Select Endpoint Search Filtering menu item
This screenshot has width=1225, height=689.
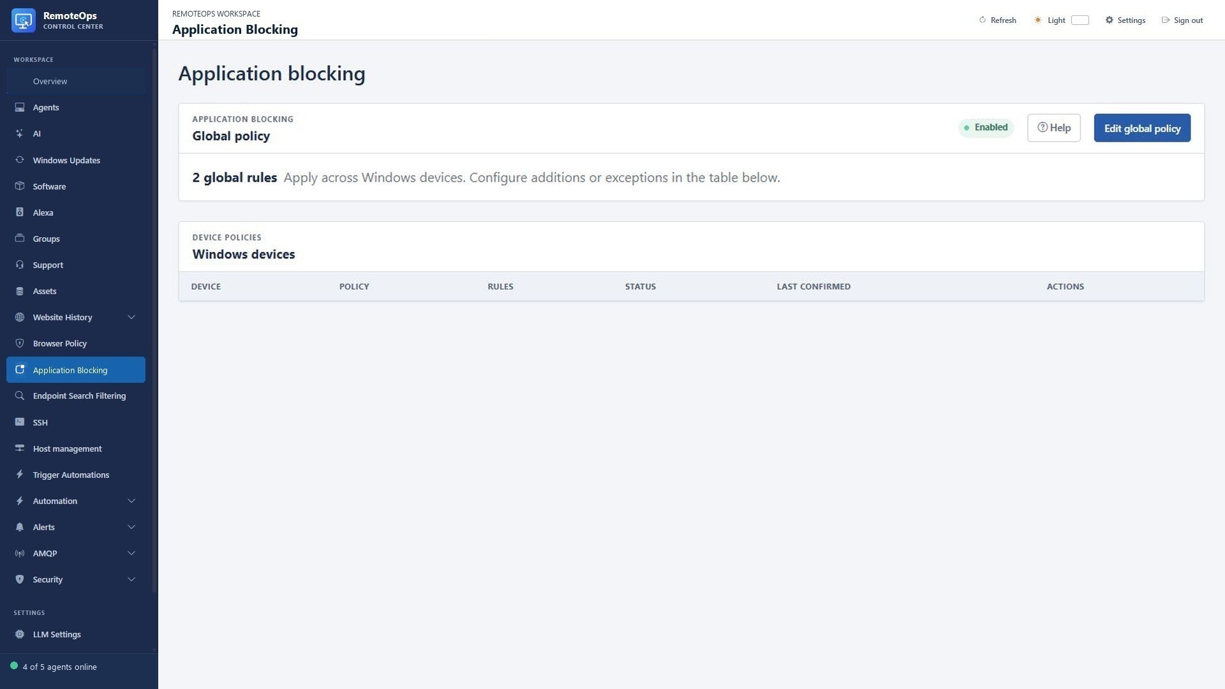(x=76, y=396)
